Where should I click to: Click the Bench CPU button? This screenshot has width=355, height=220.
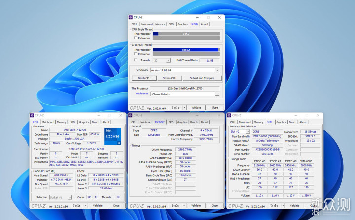(x=144, y=78)
